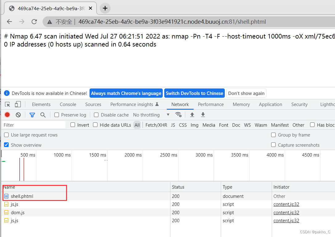Open the Sources tab

click(x=93, y=104)
